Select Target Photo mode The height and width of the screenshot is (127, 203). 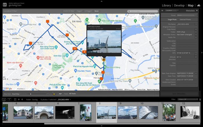[172, 19]
